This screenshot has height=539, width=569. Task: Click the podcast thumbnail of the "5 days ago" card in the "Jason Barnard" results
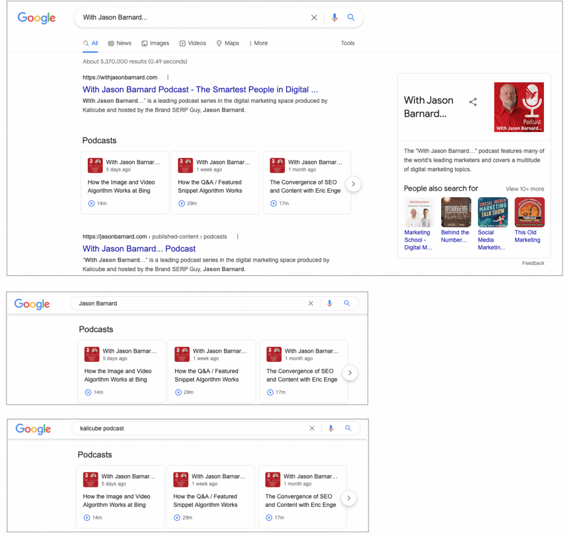click(x=92, y=355)
